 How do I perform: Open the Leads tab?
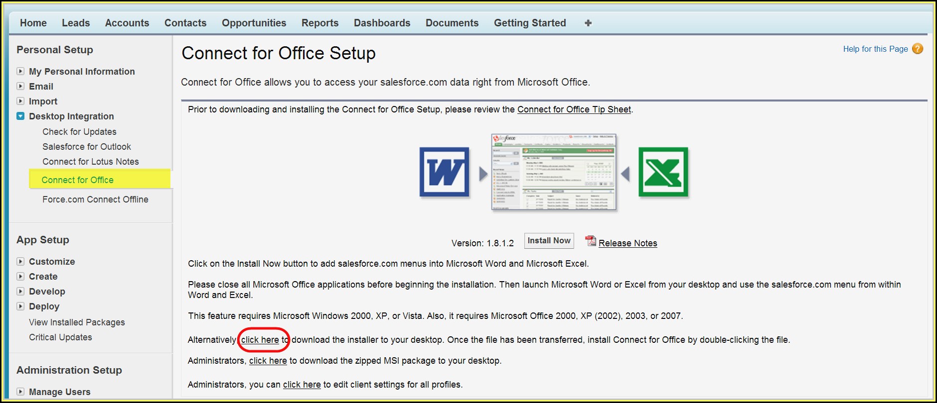[76, 23]
